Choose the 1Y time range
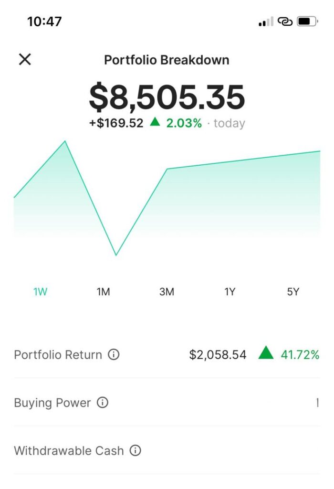Image resolution: width=334 pixels, height=489 pixels. (230, 292)
